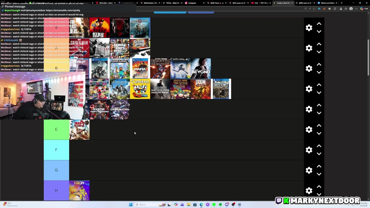The image size is (370, 208).
Task: Select the Minecraft cover
Action: coord(120,68)
